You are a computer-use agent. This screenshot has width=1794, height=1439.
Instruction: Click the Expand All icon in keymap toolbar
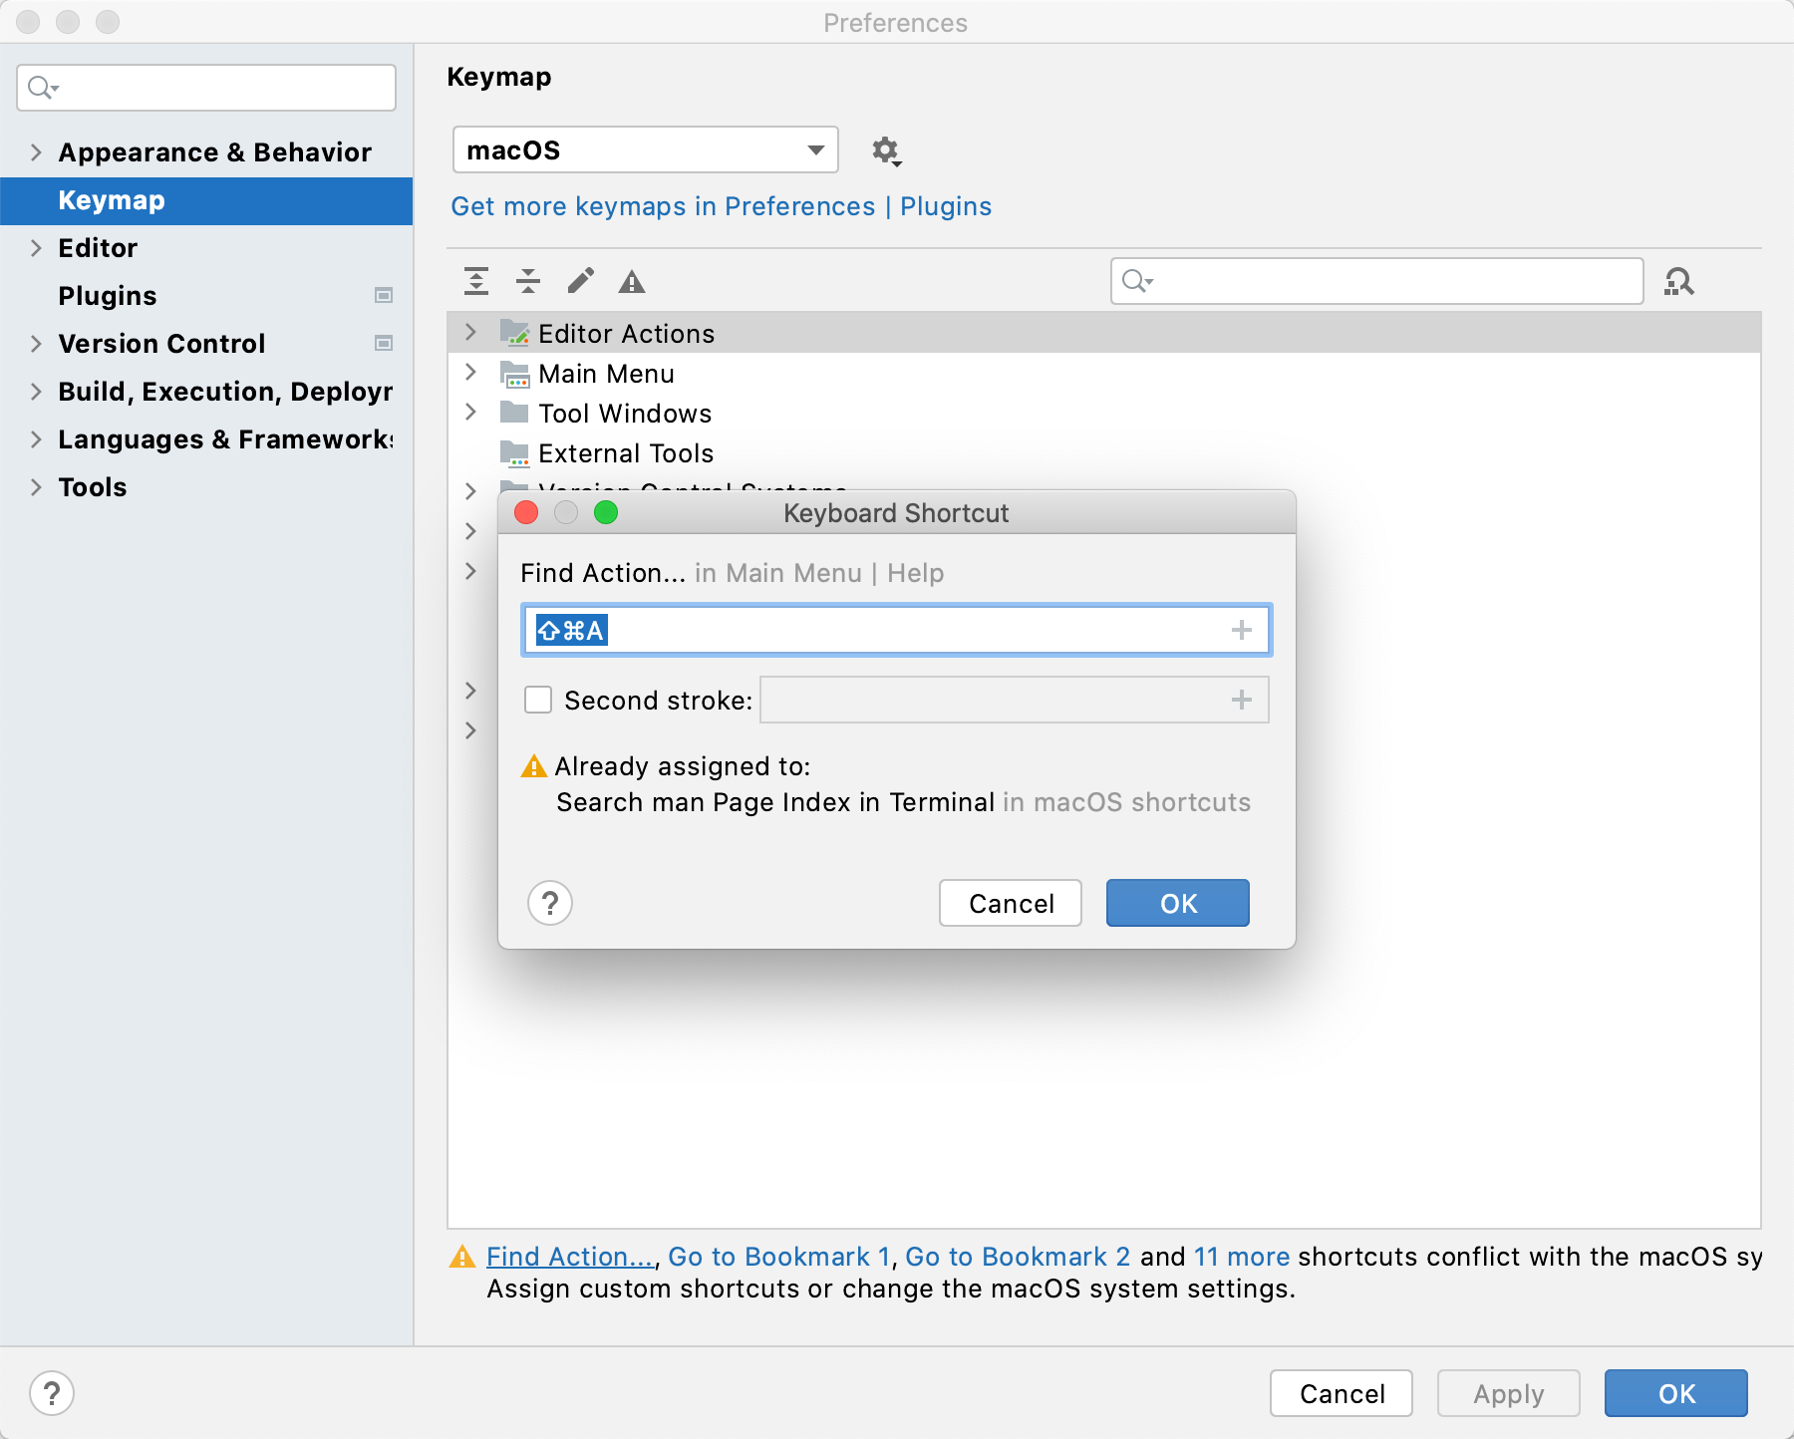coord(476,281)
